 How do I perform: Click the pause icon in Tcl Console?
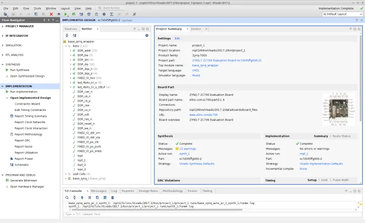click(90, 198)
